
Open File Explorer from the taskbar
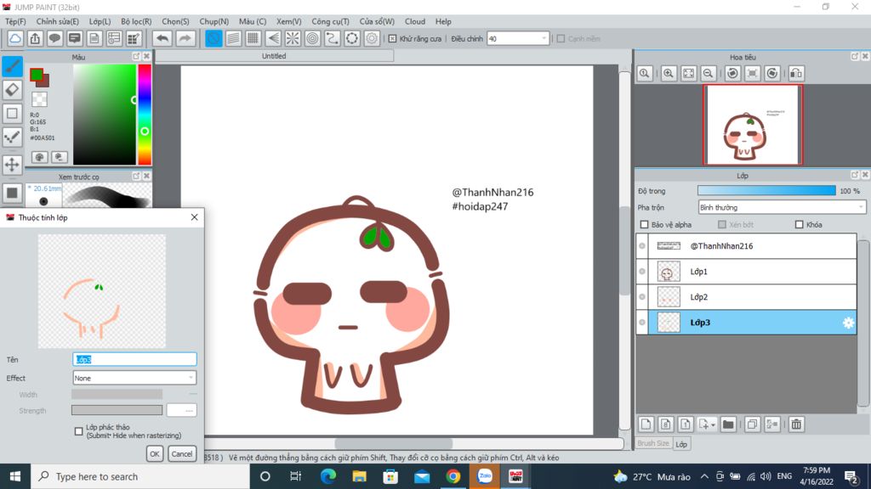(x=360, y=476)
